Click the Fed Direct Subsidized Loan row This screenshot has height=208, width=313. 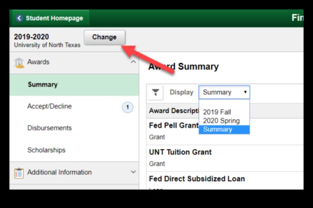click(225, 181)
